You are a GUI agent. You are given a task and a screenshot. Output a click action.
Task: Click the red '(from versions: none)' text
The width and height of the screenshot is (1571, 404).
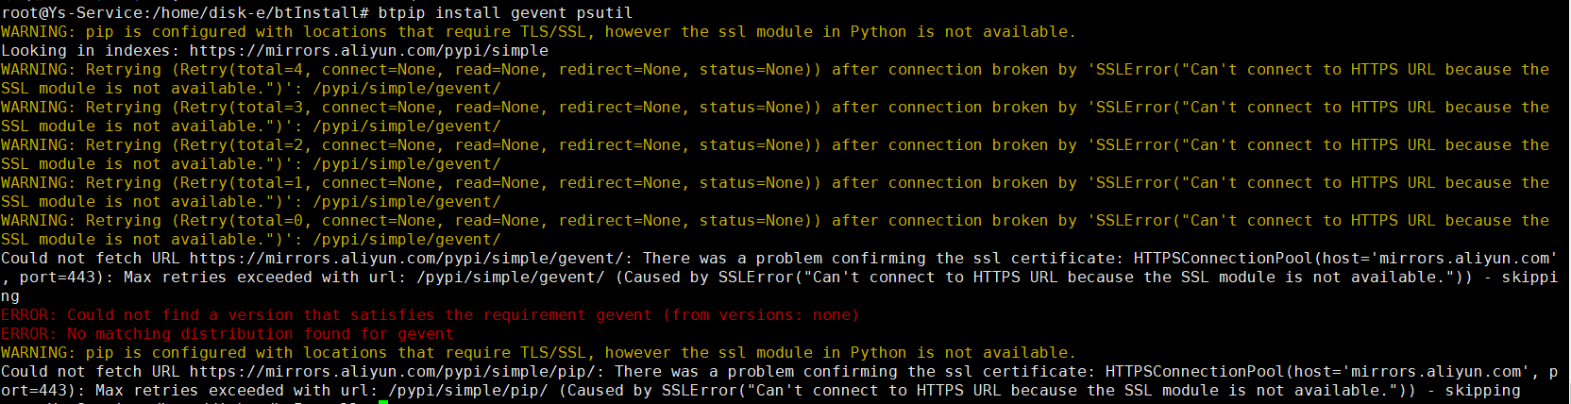pyautogui.click(x=760, y=314)
